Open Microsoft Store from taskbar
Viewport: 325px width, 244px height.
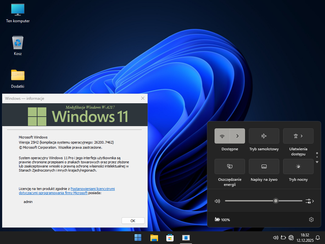(170, 238)
